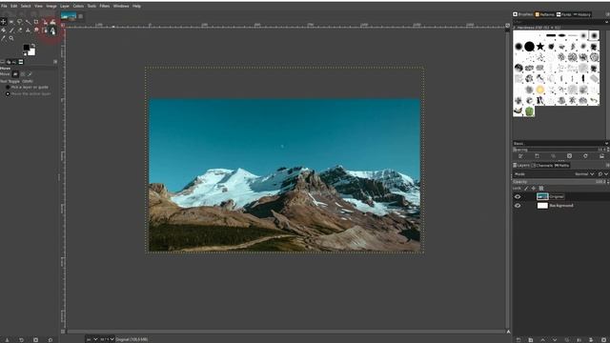The image size is (610, 343).
Task: Open the Layers dock configure menu
Action: (x=607, y=165)
